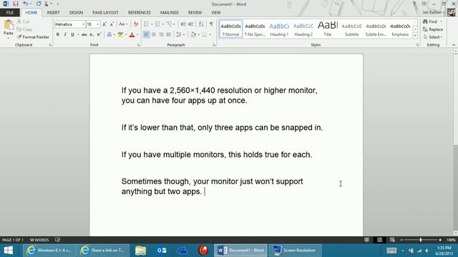
Task: Switch to the REFERENCES tab
Action: click(x=140, y=13)
